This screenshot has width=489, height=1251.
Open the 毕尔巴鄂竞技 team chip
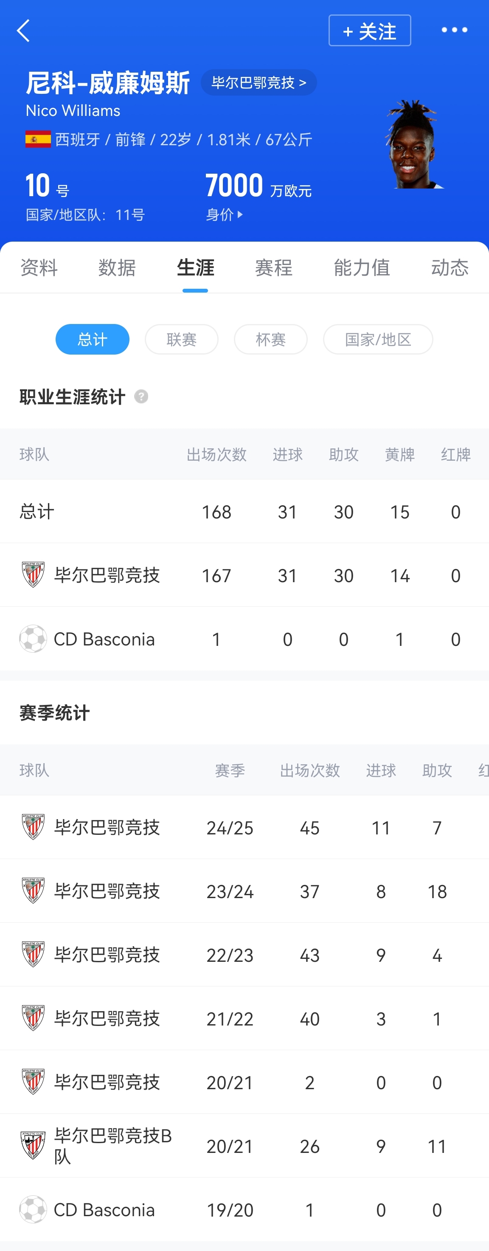[259, 82]
